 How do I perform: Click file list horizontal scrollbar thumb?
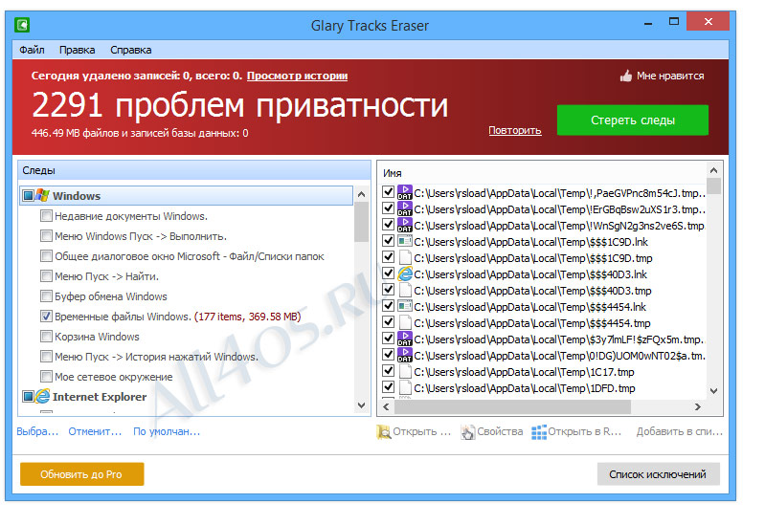[512, 406]
